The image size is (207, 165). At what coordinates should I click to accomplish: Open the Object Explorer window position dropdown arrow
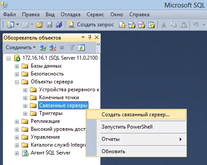[83, 37]
